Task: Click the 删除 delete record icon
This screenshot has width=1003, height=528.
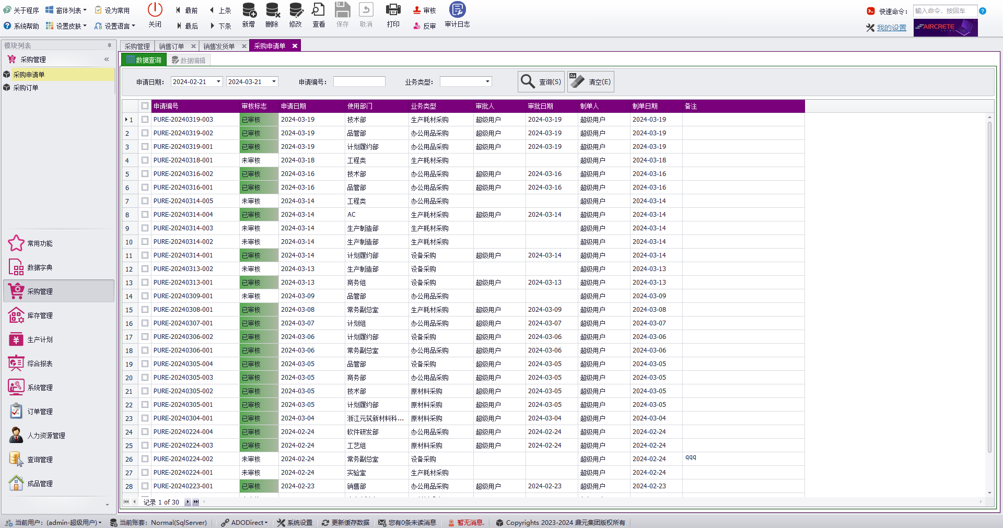Action: (x=272, y=10)
